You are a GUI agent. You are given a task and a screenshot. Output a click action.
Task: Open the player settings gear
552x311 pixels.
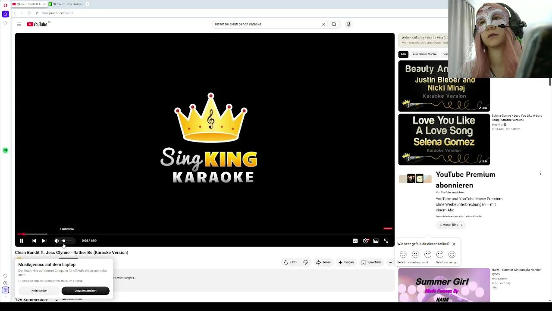pyautogui.click(x=366, y=241)
